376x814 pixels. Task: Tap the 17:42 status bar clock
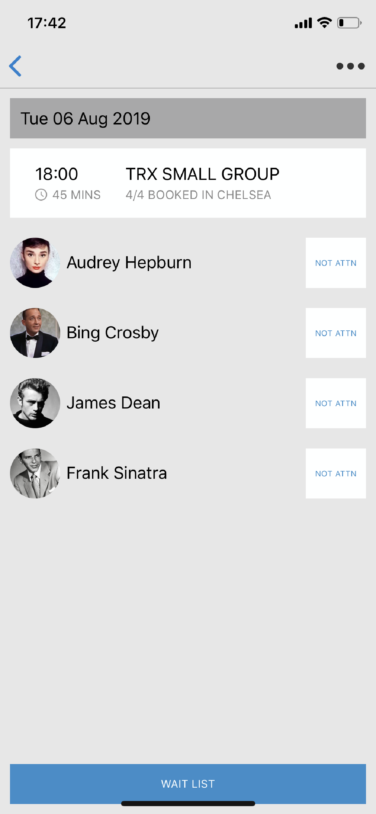47,23
